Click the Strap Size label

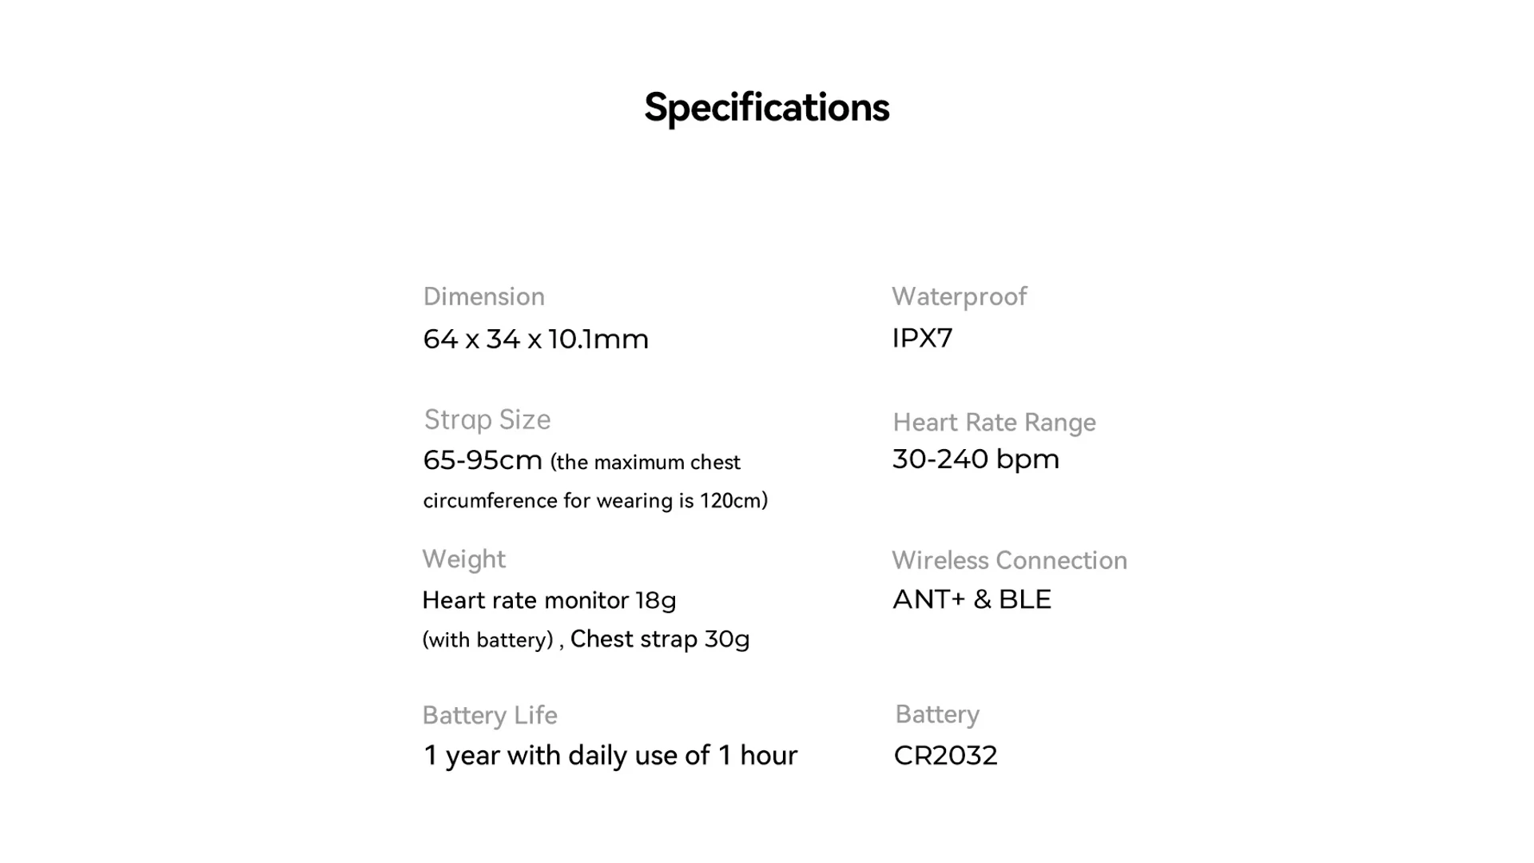pos(487,420)
